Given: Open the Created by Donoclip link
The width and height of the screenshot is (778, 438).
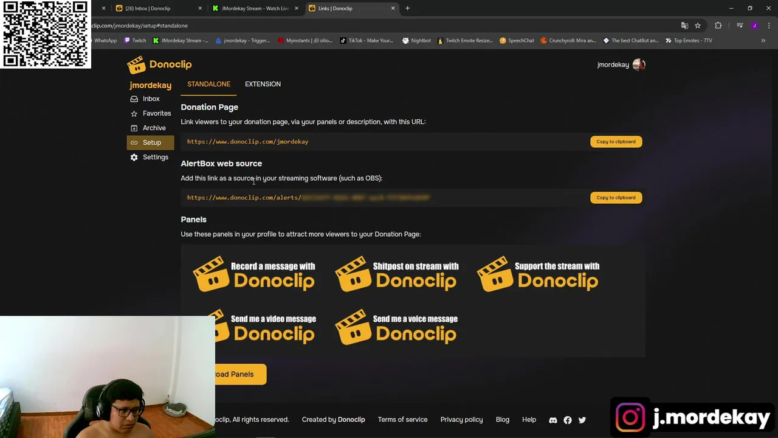Looking at the screenshot, I should click(x=333, y=420).
